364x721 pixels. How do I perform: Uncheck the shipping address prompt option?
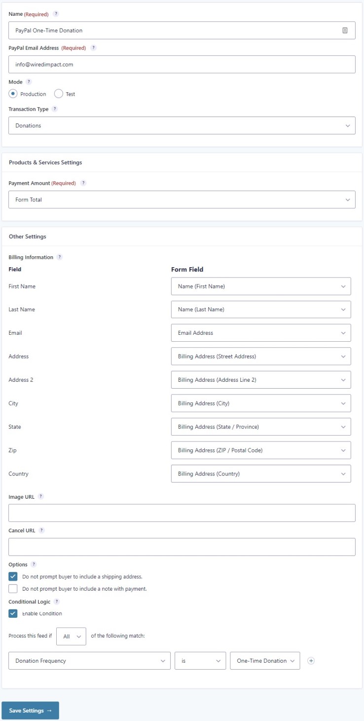point(13,576)
